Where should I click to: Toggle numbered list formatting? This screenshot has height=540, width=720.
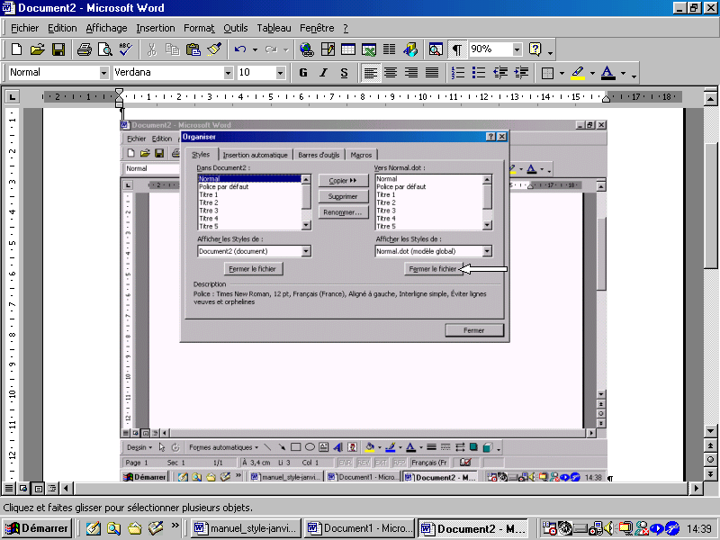click(458, 73)
